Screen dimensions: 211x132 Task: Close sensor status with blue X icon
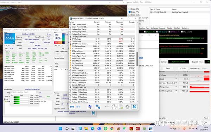pyautogui.click(x=134, y=107)
